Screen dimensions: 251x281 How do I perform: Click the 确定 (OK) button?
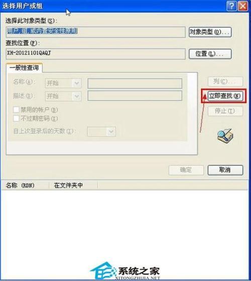tap(186, 170)
